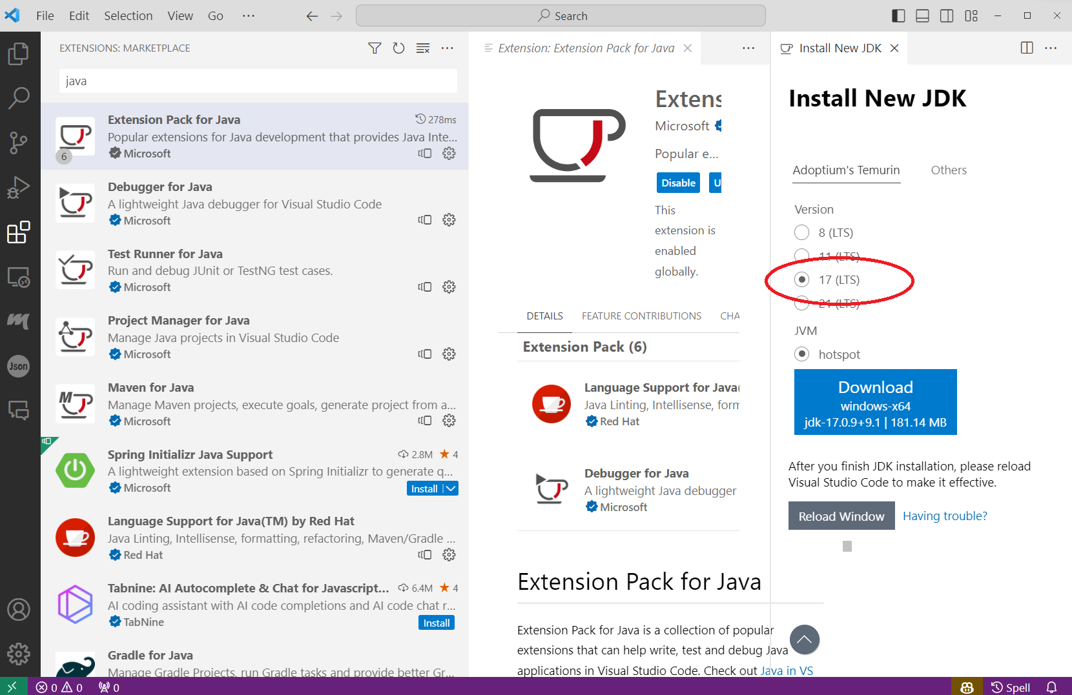Image resolution: width=1072 pixels, height=695 pixels.
Task: Select the hotspot JVM option
Action: pos(802,354)
